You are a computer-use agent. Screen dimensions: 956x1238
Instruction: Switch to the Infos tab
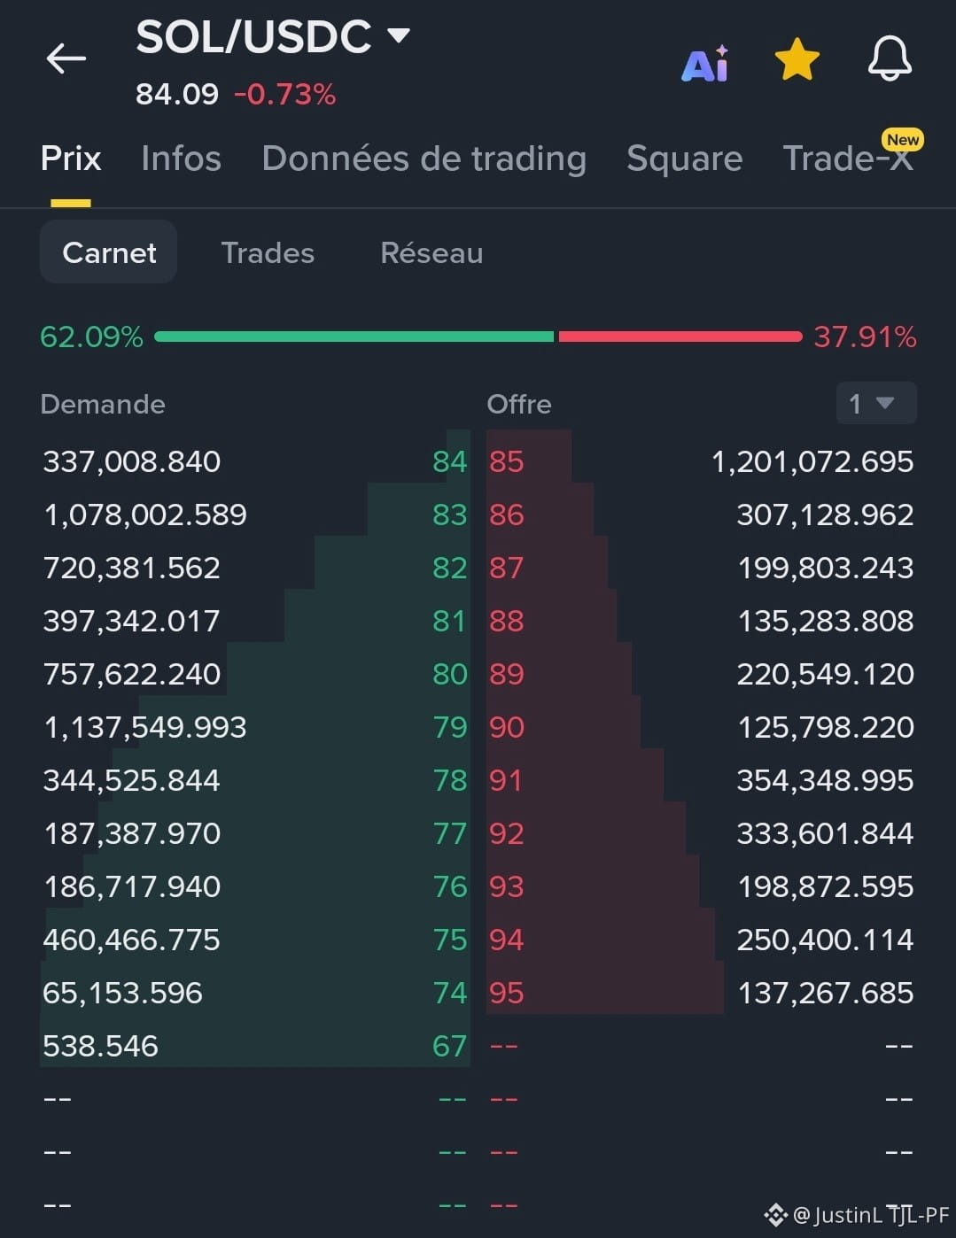[x=181, y=159]
